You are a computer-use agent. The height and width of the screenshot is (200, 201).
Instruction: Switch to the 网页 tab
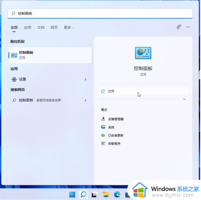54,27
